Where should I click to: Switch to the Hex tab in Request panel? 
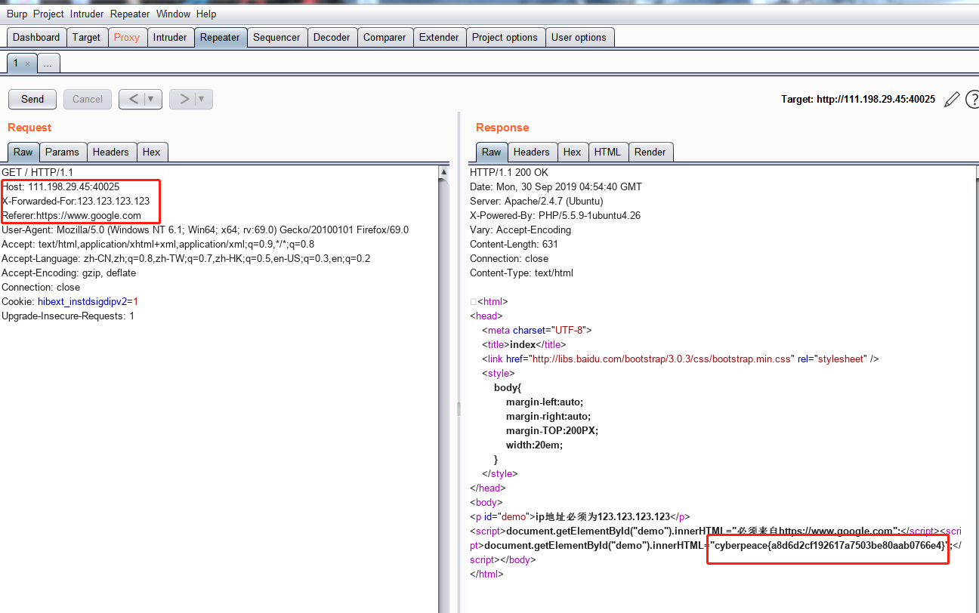tap(152, 152)
